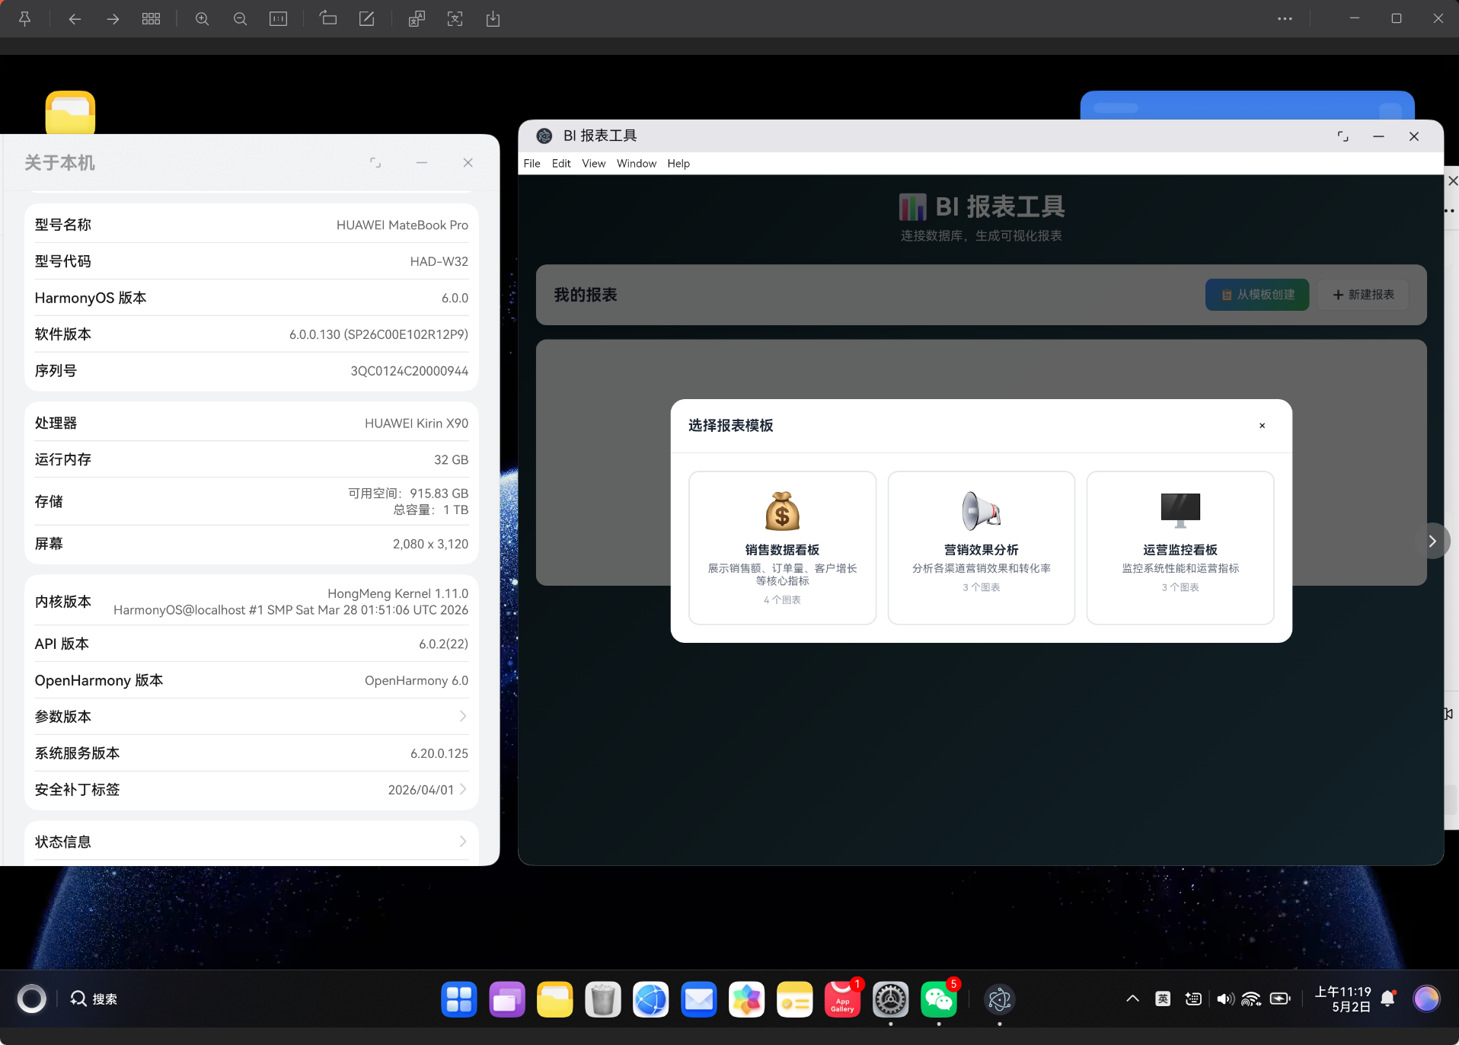Click the scan/recognize text icon
1459x1045 pixels.
[x=455, y=19]
